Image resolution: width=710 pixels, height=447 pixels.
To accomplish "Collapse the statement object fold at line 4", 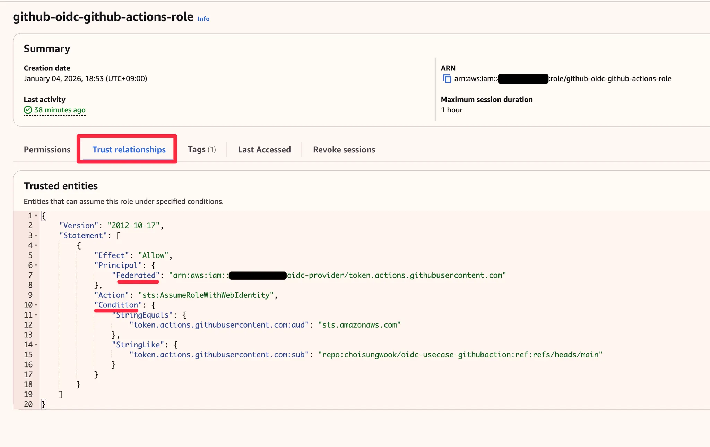I will pos(36,246).
